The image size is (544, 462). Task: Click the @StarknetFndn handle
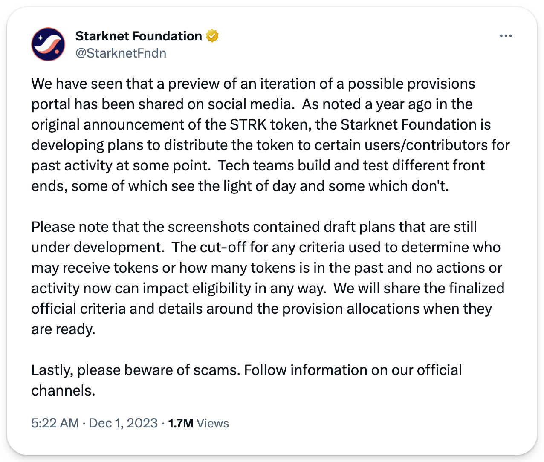pyautogui.click(x=121, y=53)
